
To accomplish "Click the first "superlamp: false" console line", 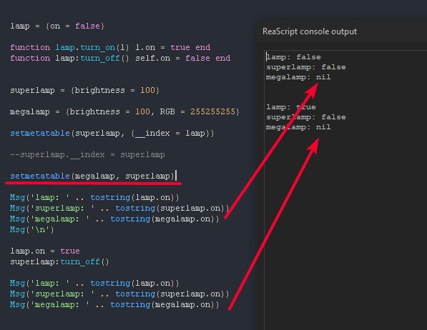I will point(306,67).
